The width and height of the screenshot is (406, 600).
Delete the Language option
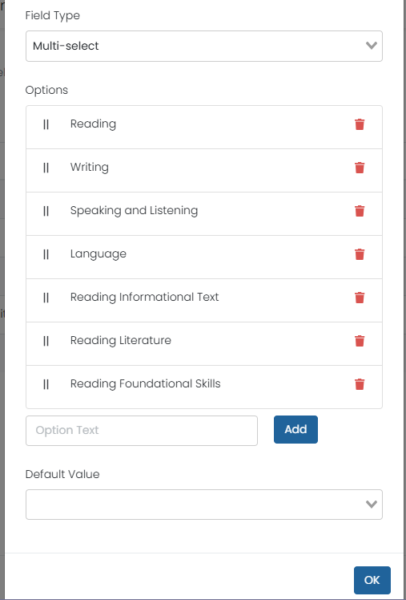[x=360, y=254]
